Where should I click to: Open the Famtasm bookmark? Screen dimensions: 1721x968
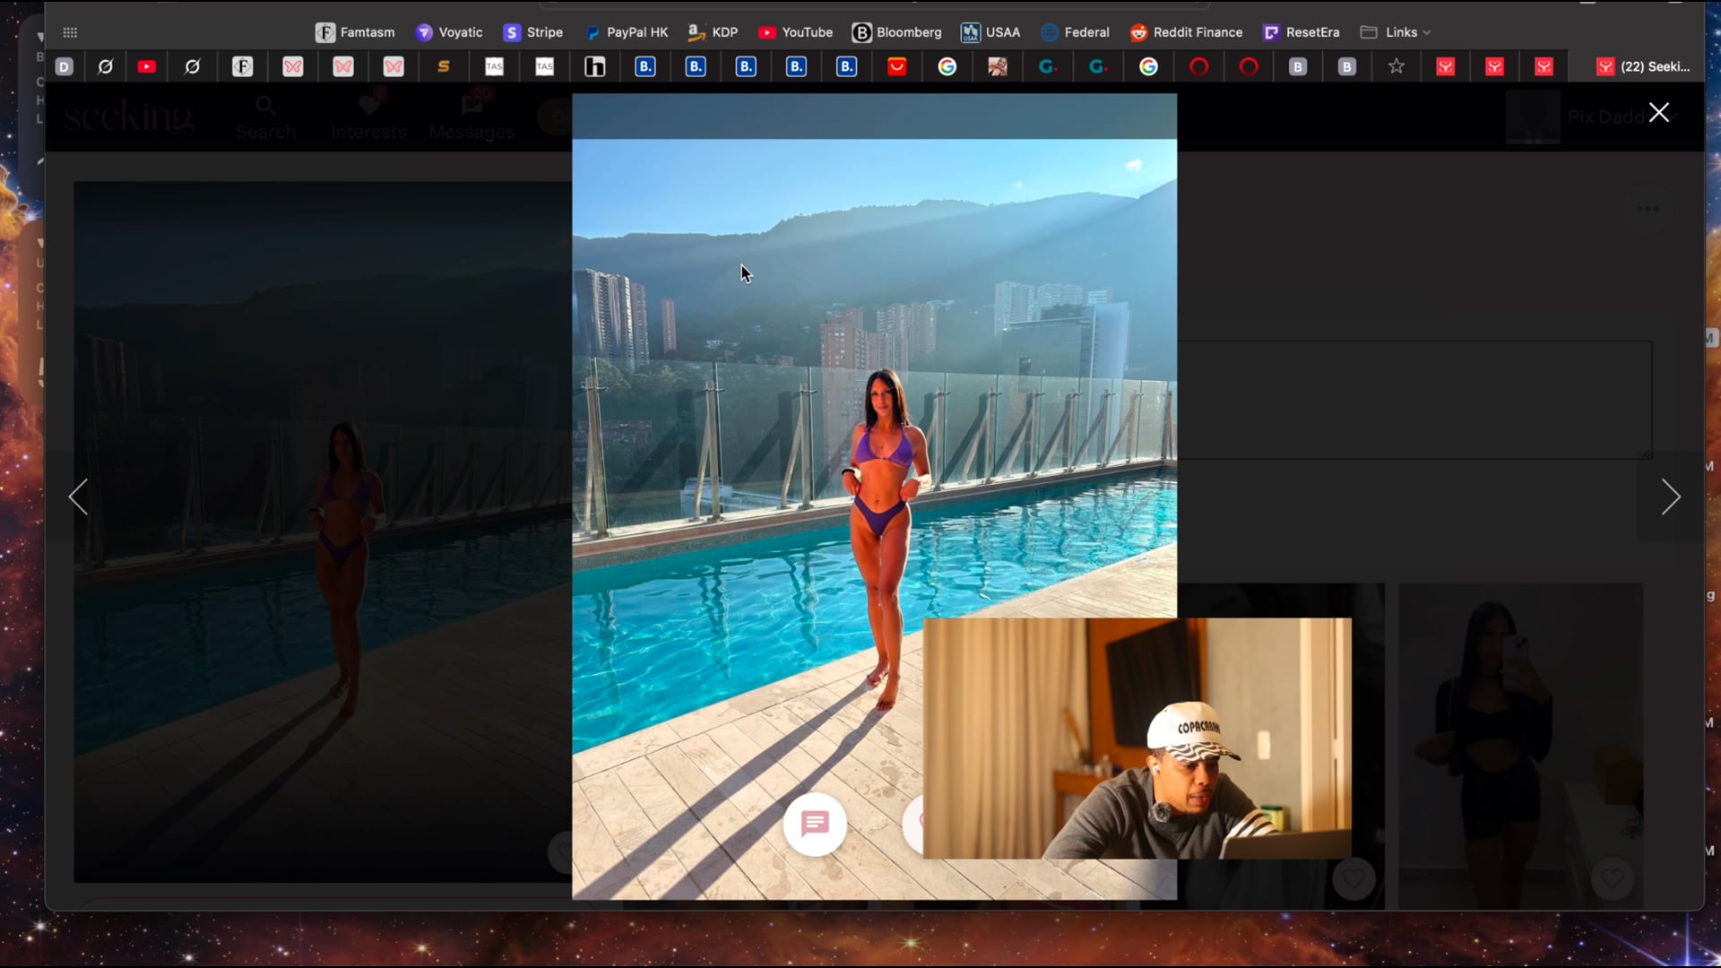click(x=355, y=32)
